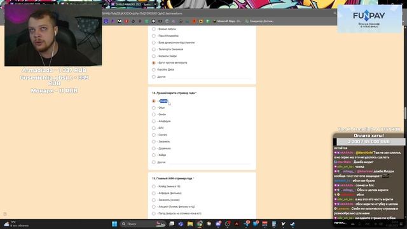Click the 'Оплата хаты!' donation goal bar
The width and height of the screenshot is (407, 229).
pyautogui.click(x=369, y=141)
